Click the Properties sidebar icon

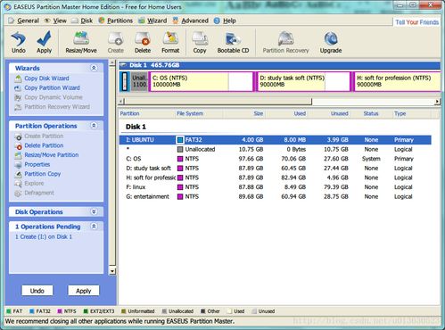click(x=19, y=165)
